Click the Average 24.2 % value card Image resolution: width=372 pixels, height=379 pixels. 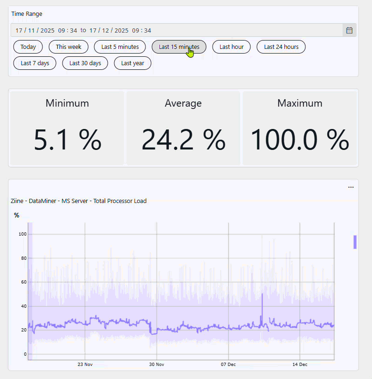click(183, 128)
